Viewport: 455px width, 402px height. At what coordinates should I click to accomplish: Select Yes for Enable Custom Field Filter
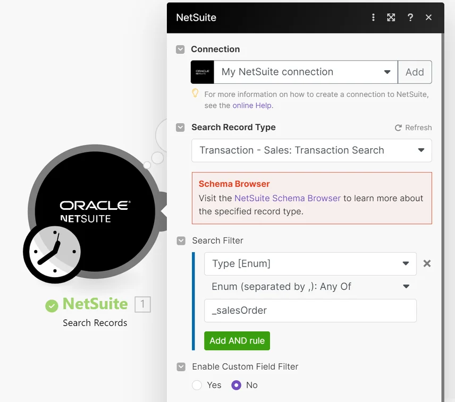tap(197, 385)
